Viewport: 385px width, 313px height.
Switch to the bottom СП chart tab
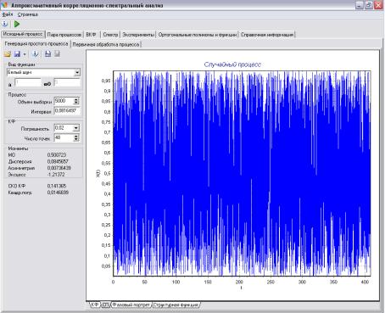click(x=105, y=305)
